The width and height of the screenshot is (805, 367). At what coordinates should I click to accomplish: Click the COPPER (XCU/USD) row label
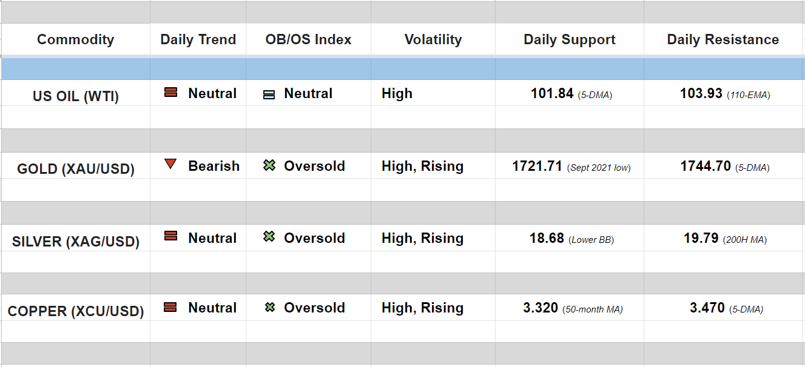[x=76, y=311]
